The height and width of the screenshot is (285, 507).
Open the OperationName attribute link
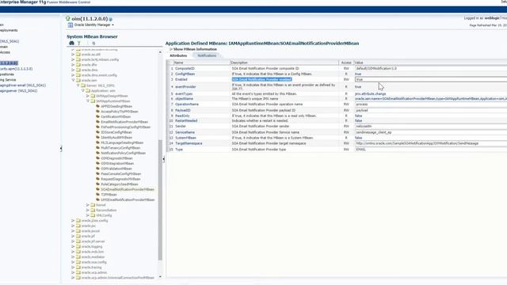click(x=187, y=104)
